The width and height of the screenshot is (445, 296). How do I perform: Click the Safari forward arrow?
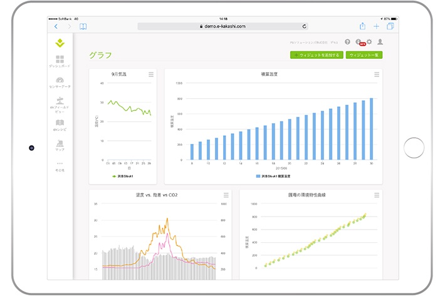[70, 26]
